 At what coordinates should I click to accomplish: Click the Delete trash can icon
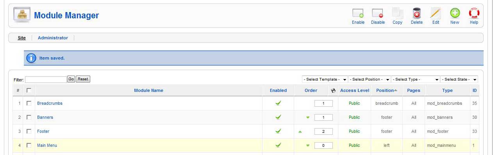coord(416,13)
